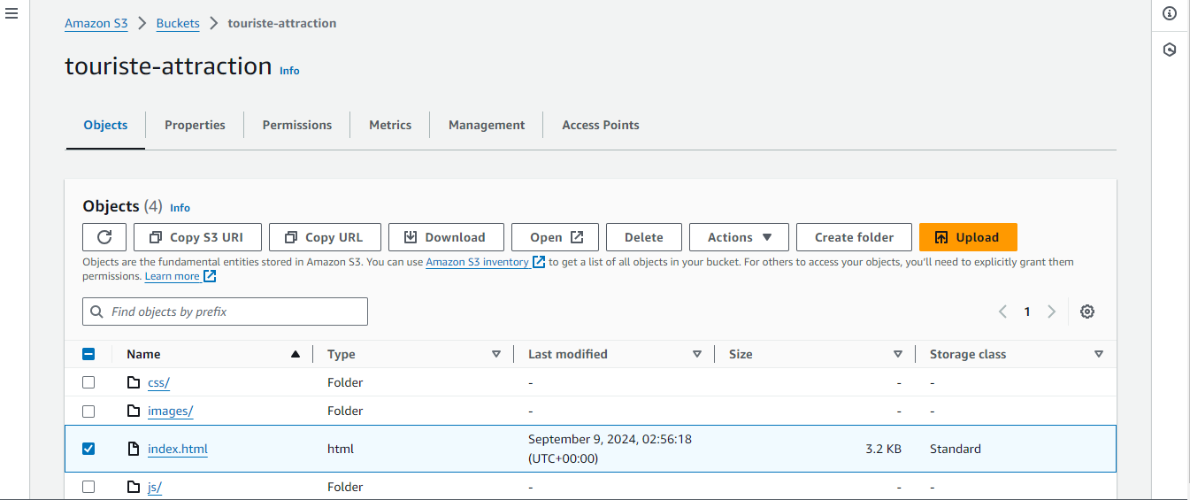
Task: Click the 3.2 KB size value
Action: click(883, 449)
